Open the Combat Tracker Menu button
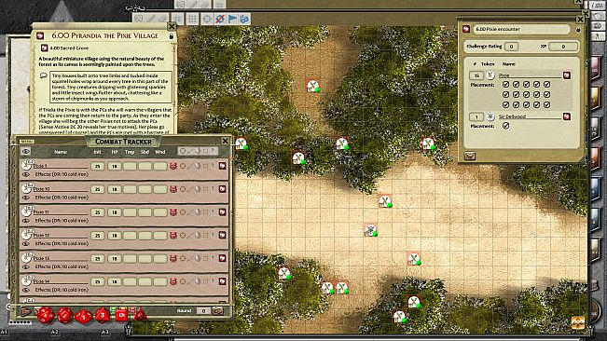 (x=27, y=142)
